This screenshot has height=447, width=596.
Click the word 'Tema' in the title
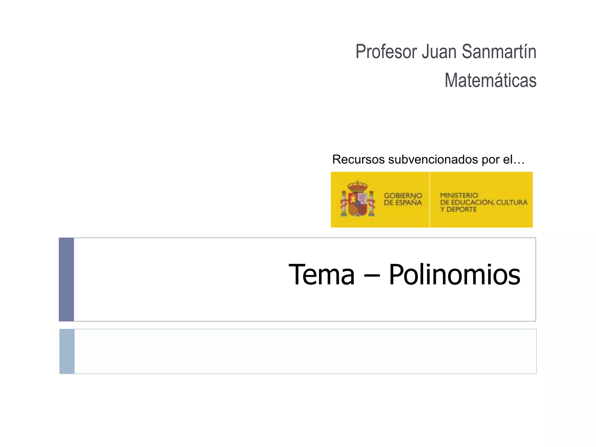coord(322,274)
